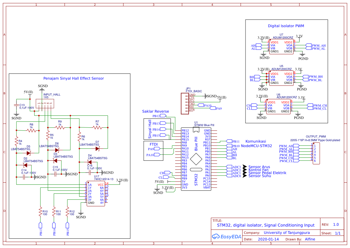Image resolution: width=350 pixels, height=248 pixels.
Task: Click the date field 2020-01-14
Action: point(268,239)
